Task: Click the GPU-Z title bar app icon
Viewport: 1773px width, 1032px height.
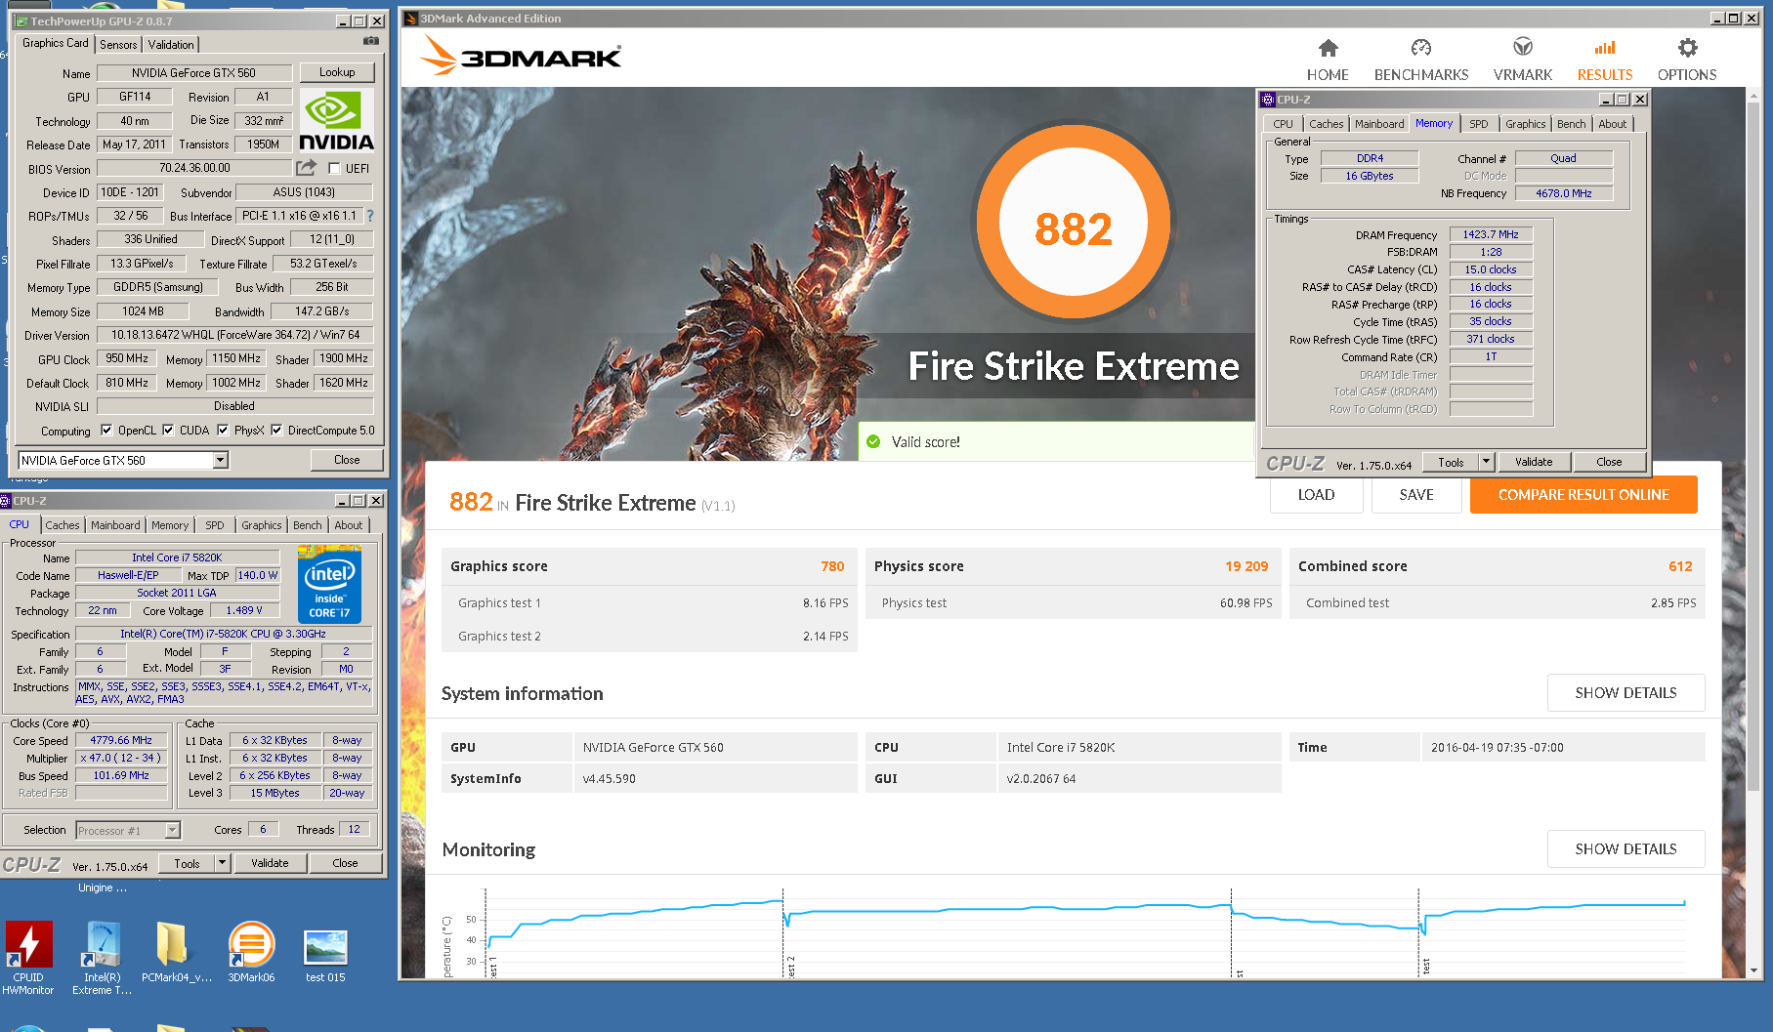Action: (x=21, y=21)
